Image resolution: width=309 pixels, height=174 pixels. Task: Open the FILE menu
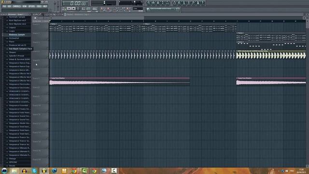click(x=4, y=6)
